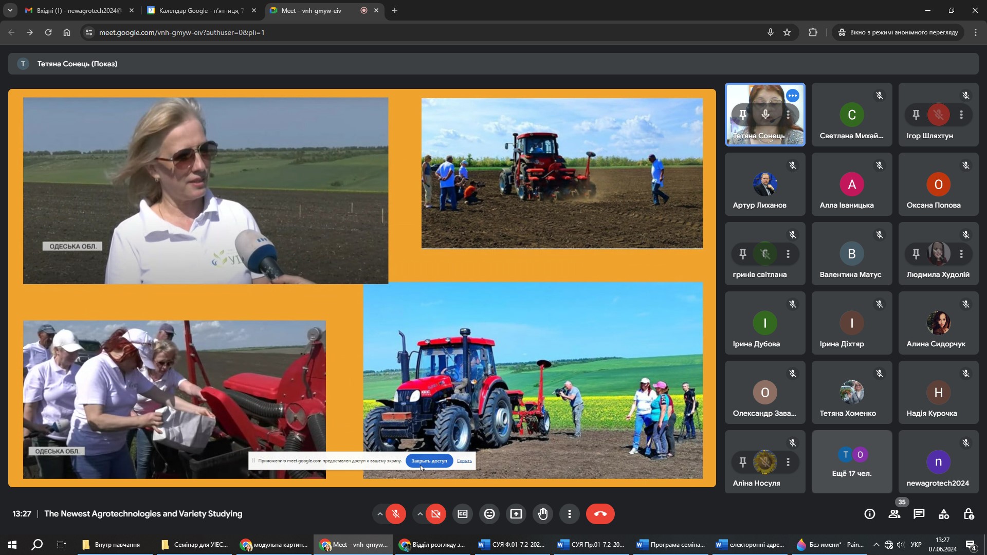Expand audio settings arrow beside microphone
987x555 pixels.
(x=380, y=514)
